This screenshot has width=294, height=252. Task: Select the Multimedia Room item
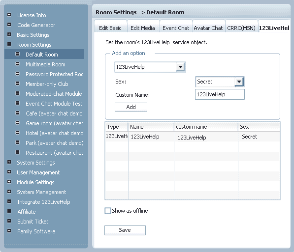(45, 64)
